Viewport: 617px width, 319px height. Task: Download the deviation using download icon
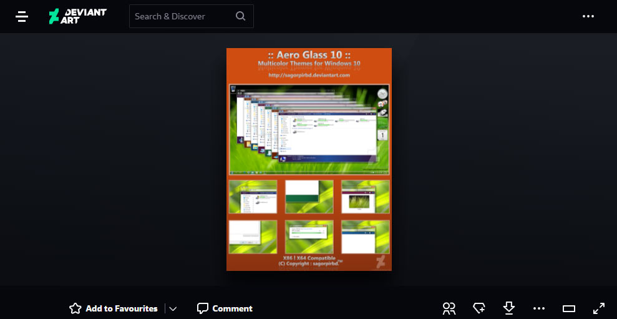(x=509, y=308)
